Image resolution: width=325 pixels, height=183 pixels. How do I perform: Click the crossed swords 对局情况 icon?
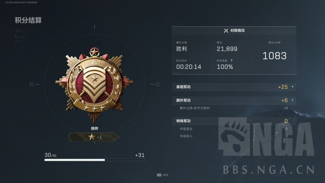(x=226, y=31)
